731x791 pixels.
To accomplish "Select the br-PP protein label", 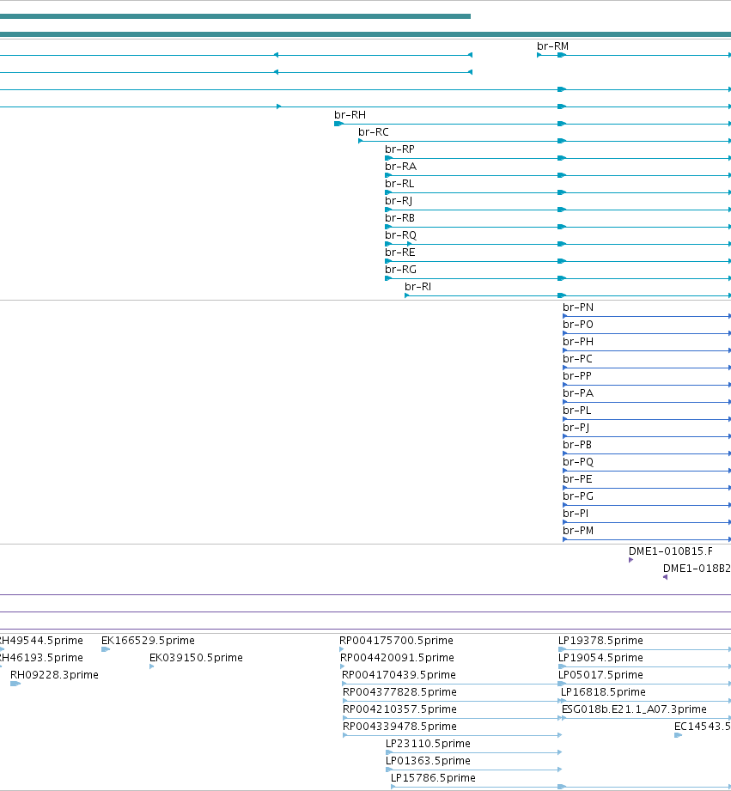I will (576, 376).
